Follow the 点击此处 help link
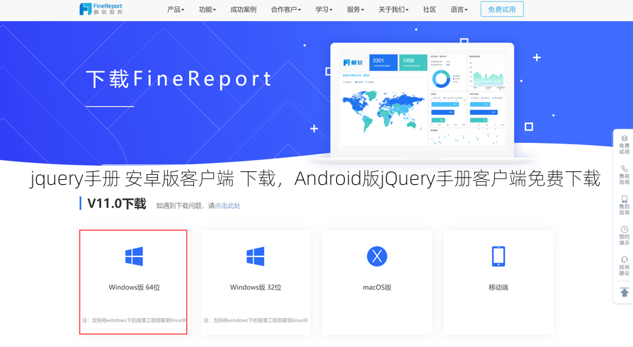This screenshot has width=633, height=347. 228,205
